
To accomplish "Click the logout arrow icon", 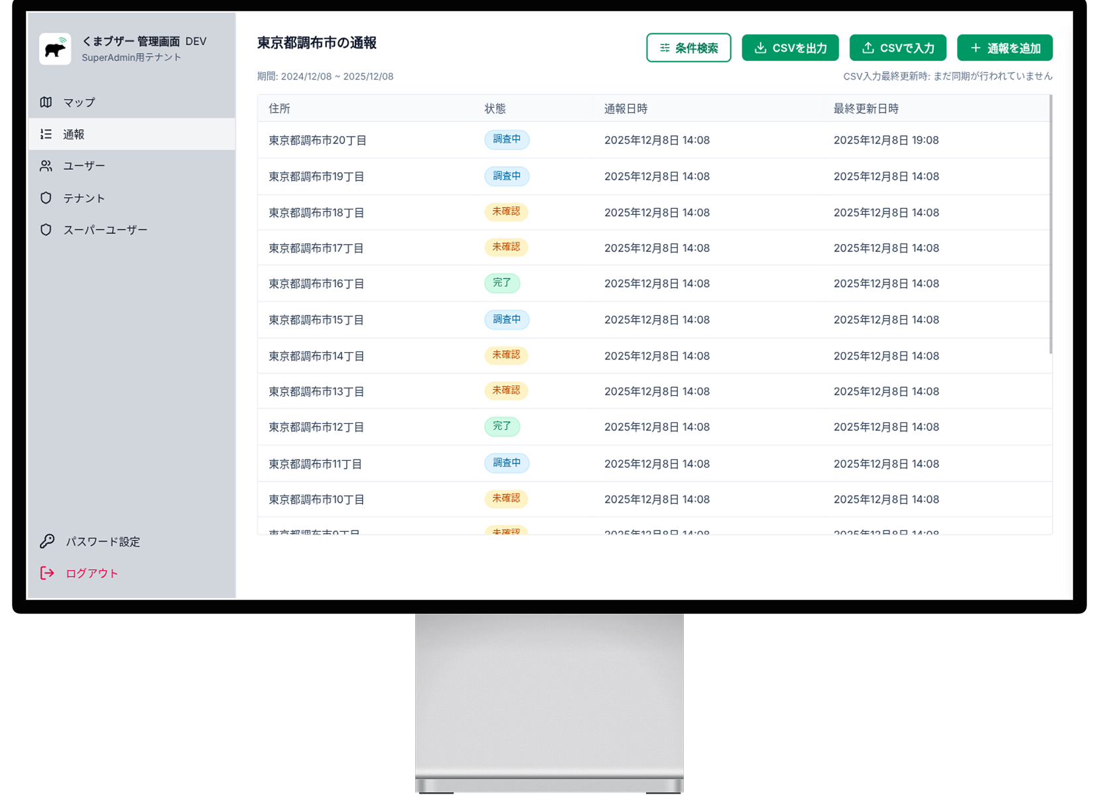I will point(47,573).
